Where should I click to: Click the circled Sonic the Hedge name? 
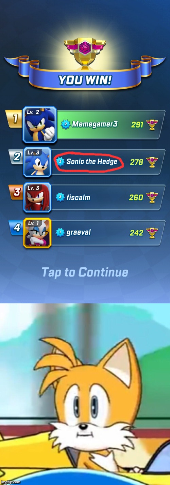click(92, 161)
